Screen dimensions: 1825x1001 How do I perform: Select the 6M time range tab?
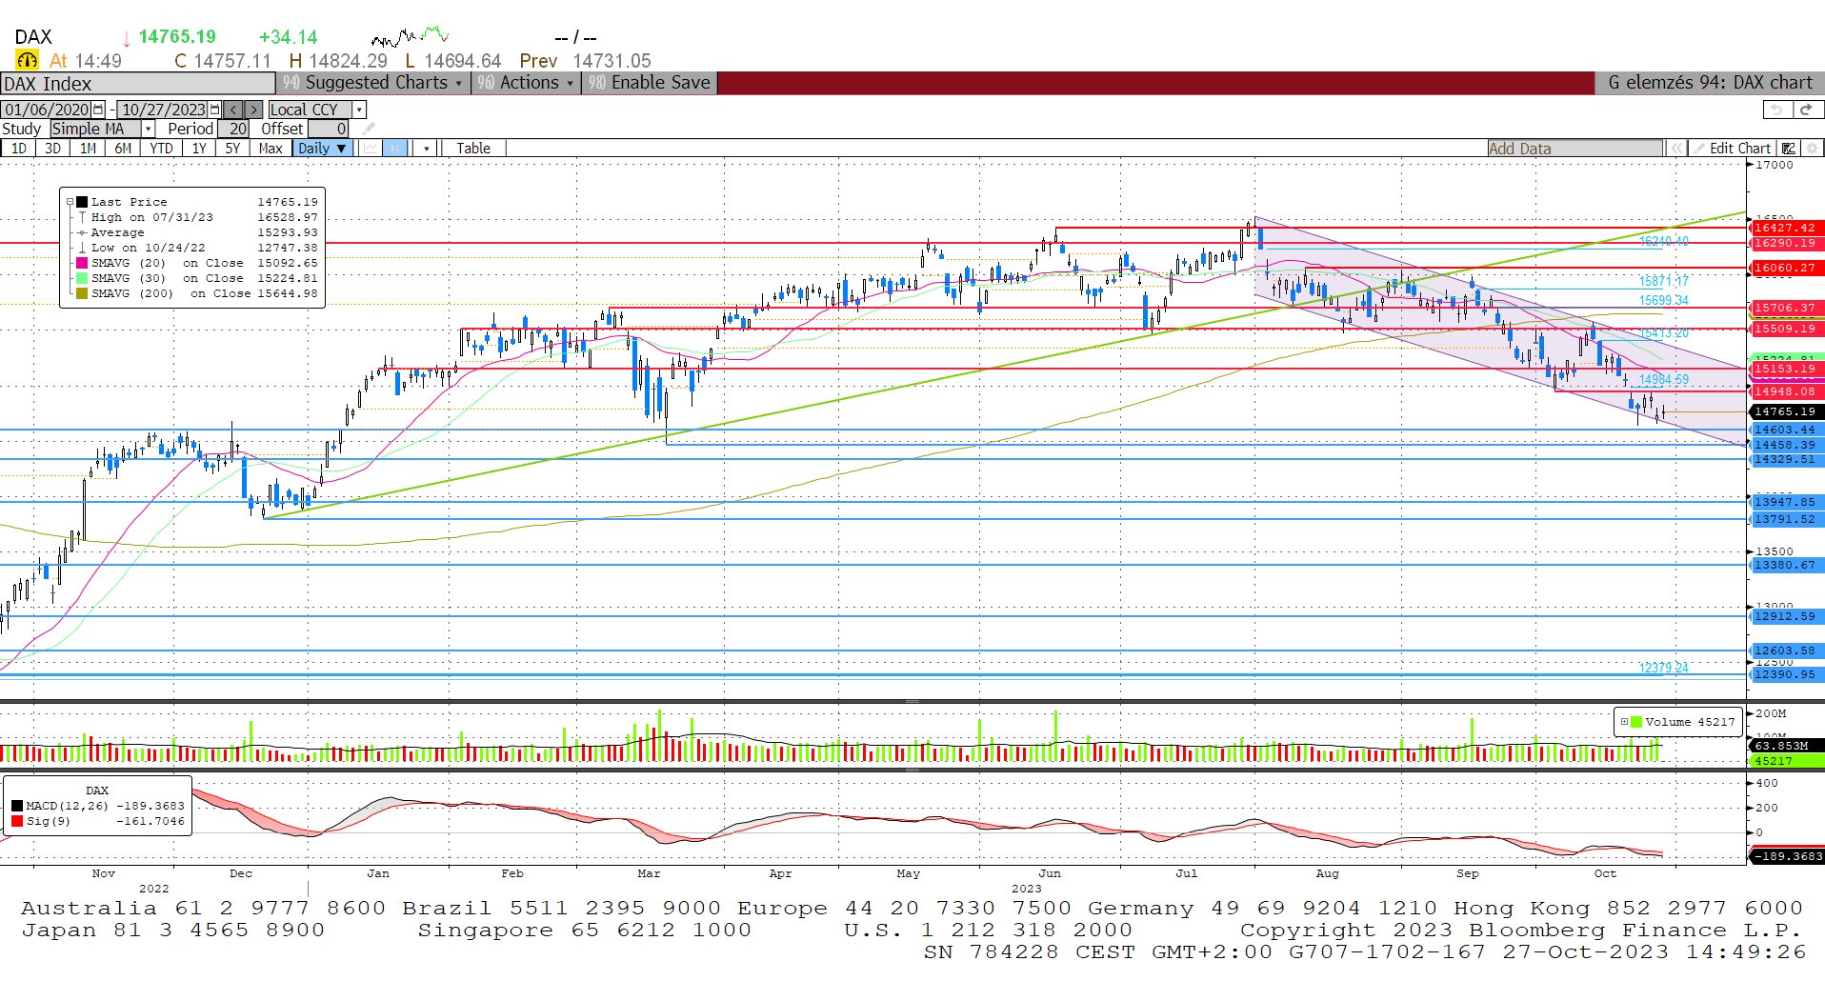[x=123, y=149]
